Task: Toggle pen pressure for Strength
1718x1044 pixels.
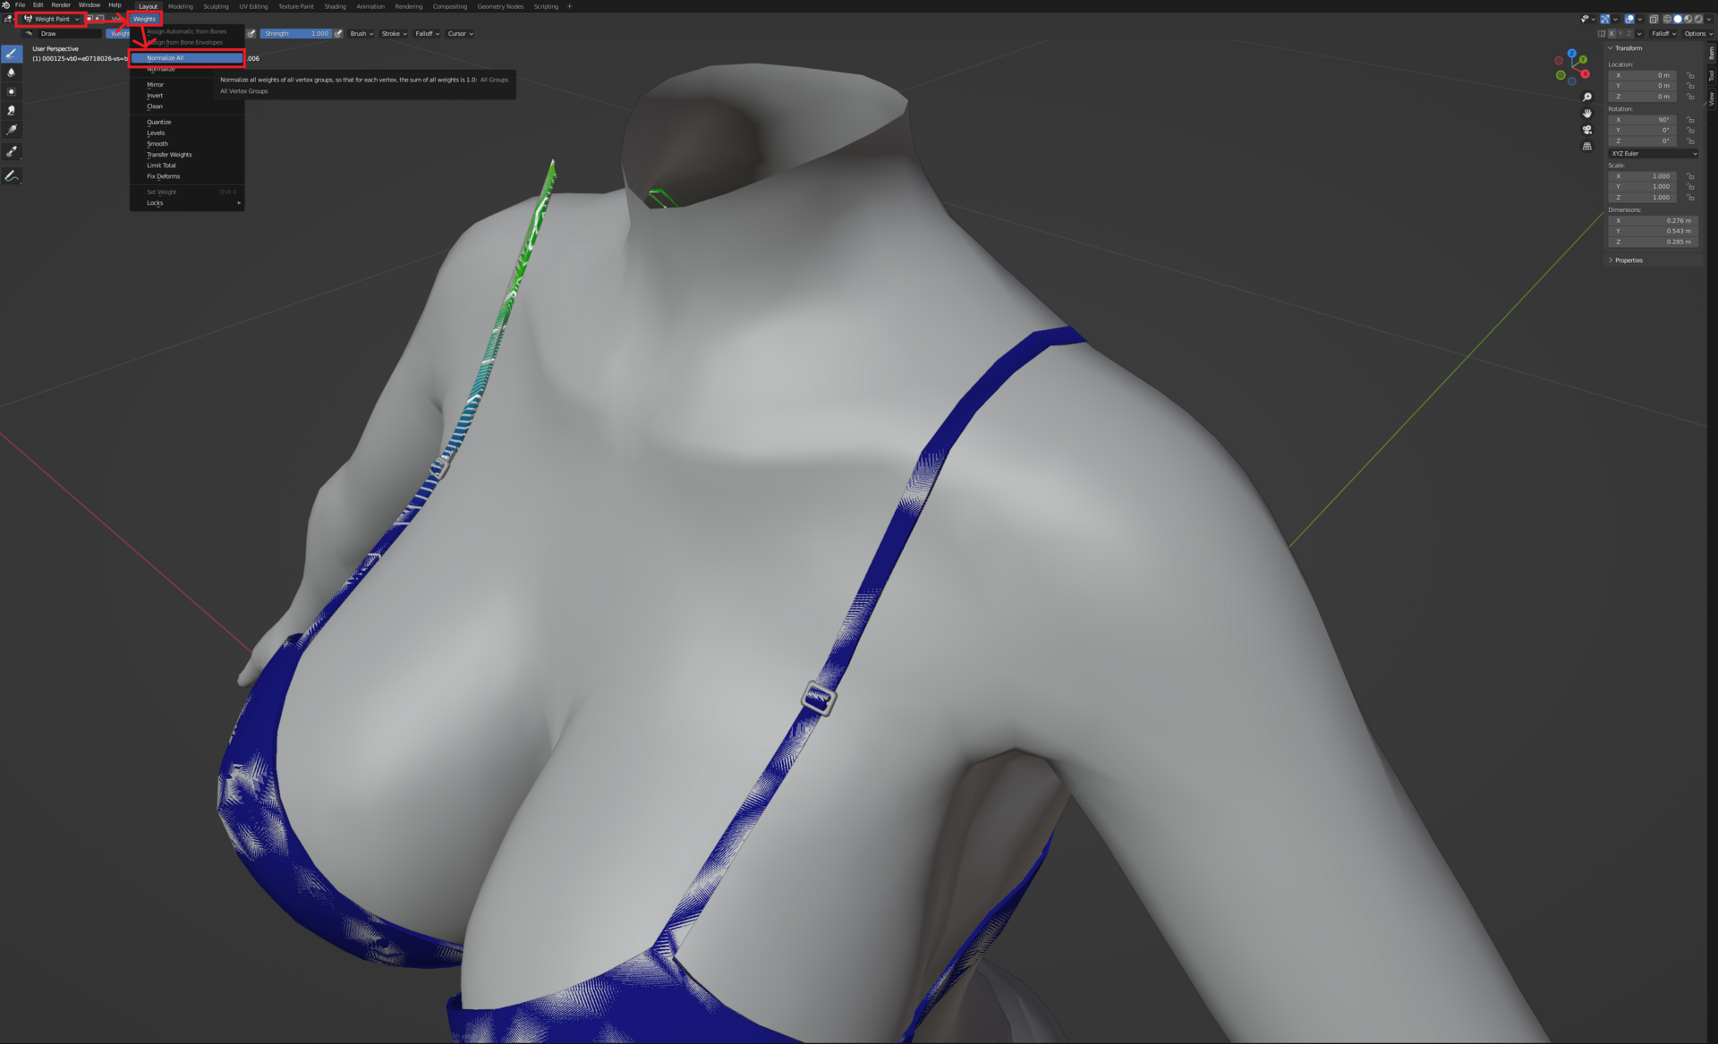Action: pos(339,33)
